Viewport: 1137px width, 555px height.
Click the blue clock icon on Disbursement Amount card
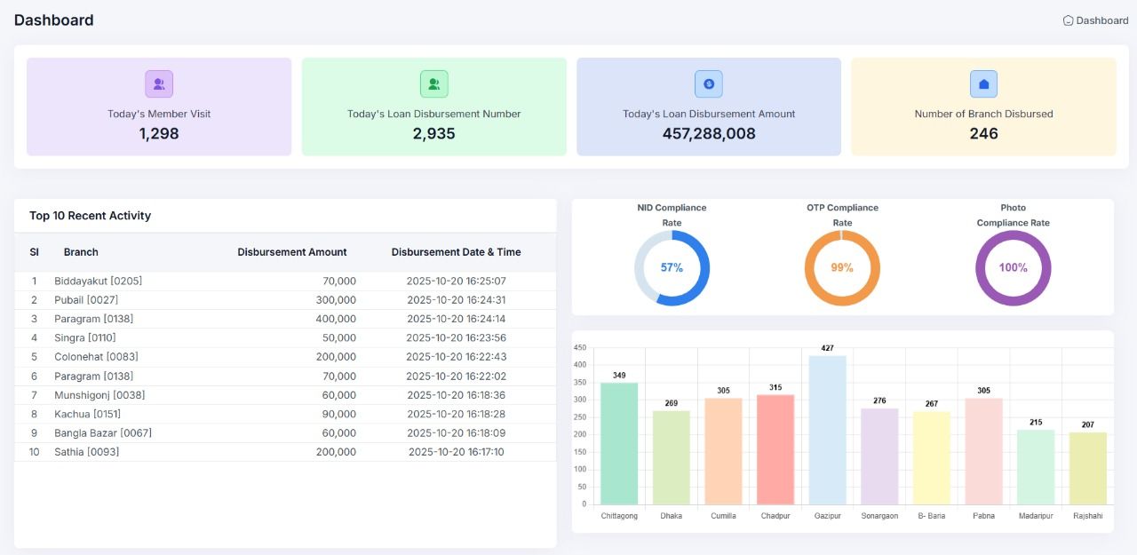click(708, 83)
